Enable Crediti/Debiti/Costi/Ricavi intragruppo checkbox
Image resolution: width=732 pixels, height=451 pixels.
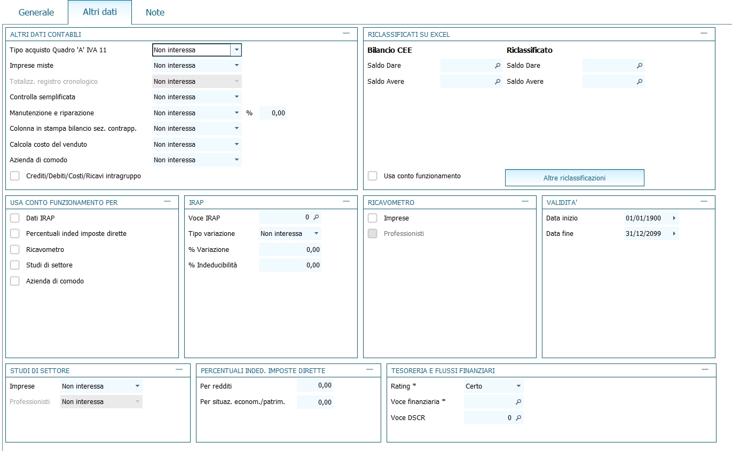pyautogui.click(x=15, y=176)
